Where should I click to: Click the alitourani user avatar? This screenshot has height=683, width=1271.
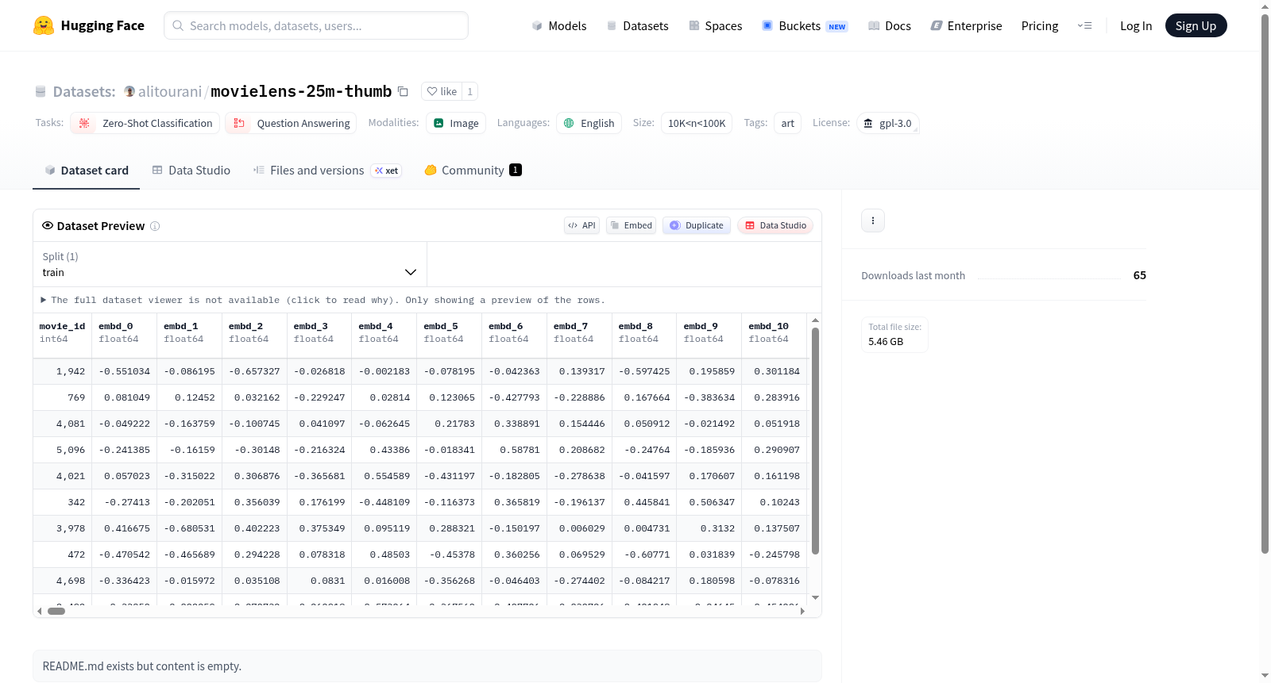point(129,91)
